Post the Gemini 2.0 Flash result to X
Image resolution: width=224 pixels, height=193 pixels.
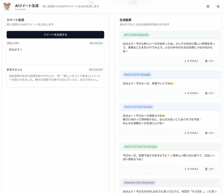[x=191, y=133]
